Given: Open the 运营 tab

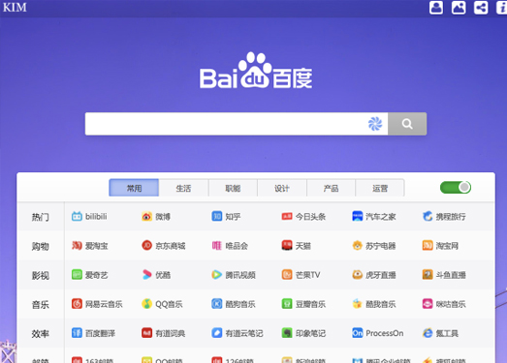Looking at the screenshot, I should pos(380,188).
